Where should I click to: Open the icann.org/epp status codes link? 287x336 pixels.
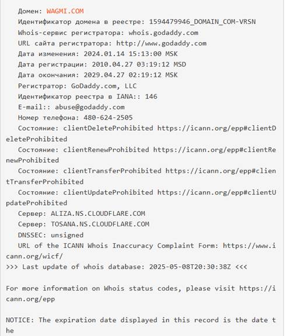point(258,288)
